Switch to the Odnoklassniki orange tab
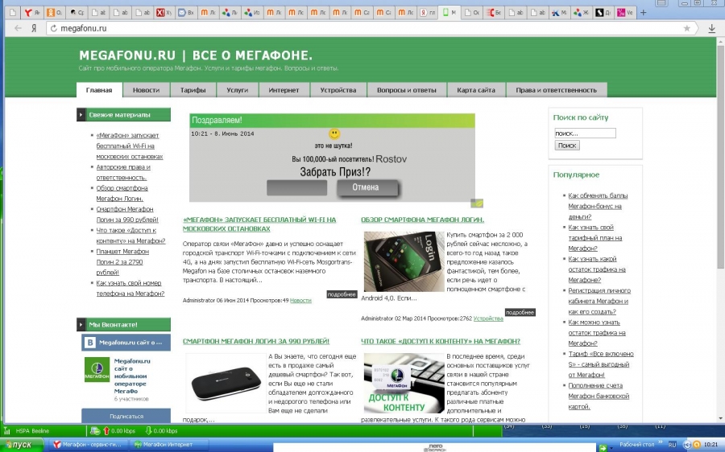The width and height of the screenshot is (725, 452). point(55,12)
